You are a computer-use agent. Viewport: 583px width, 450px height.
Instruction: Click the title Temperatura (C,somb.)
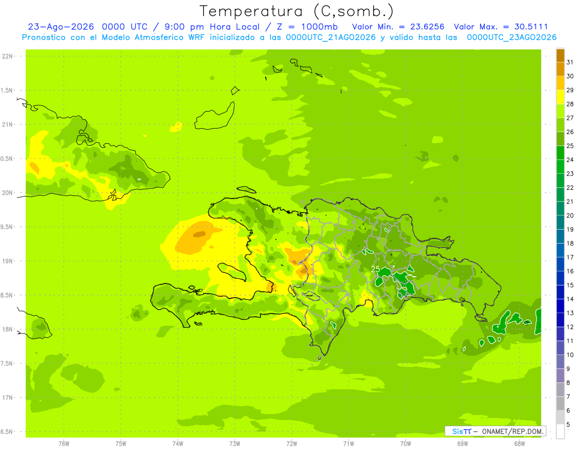click(x=297, y=11)
